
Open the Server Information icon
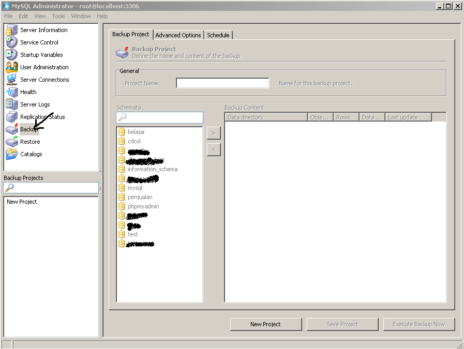point(12,30)
